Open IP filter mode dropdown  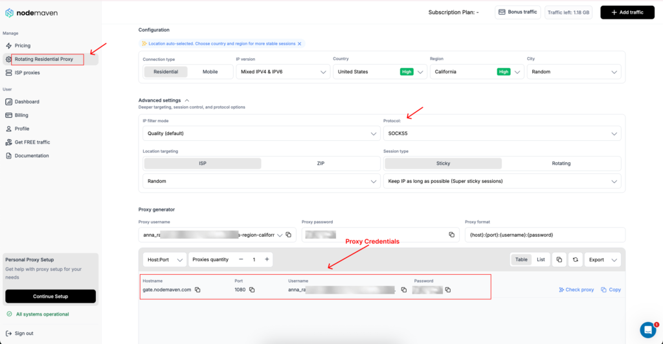click(x=262, y=133)
